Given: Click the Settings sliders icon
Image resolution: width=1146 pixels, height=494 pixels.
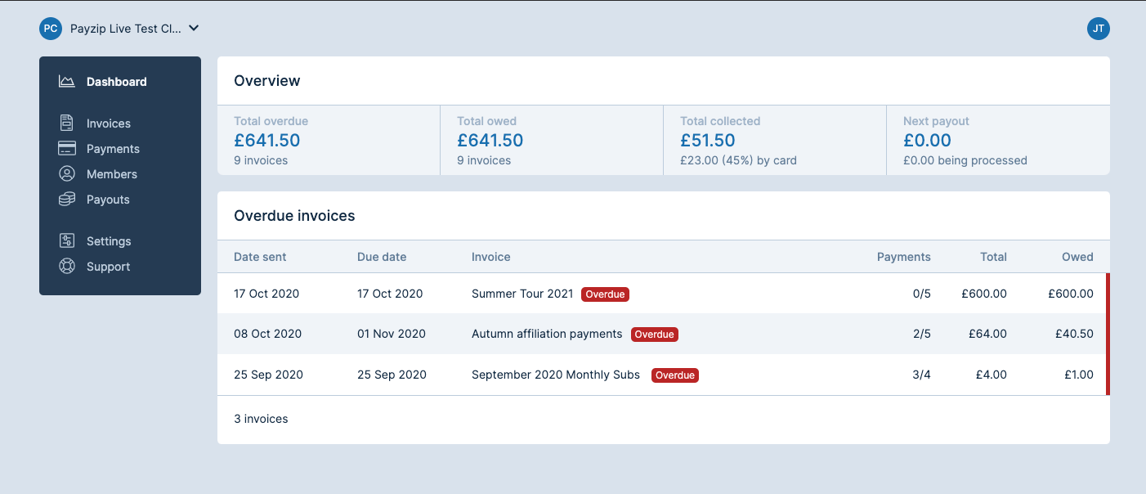Looking at the screenshot, I should (x=67, y=240).
